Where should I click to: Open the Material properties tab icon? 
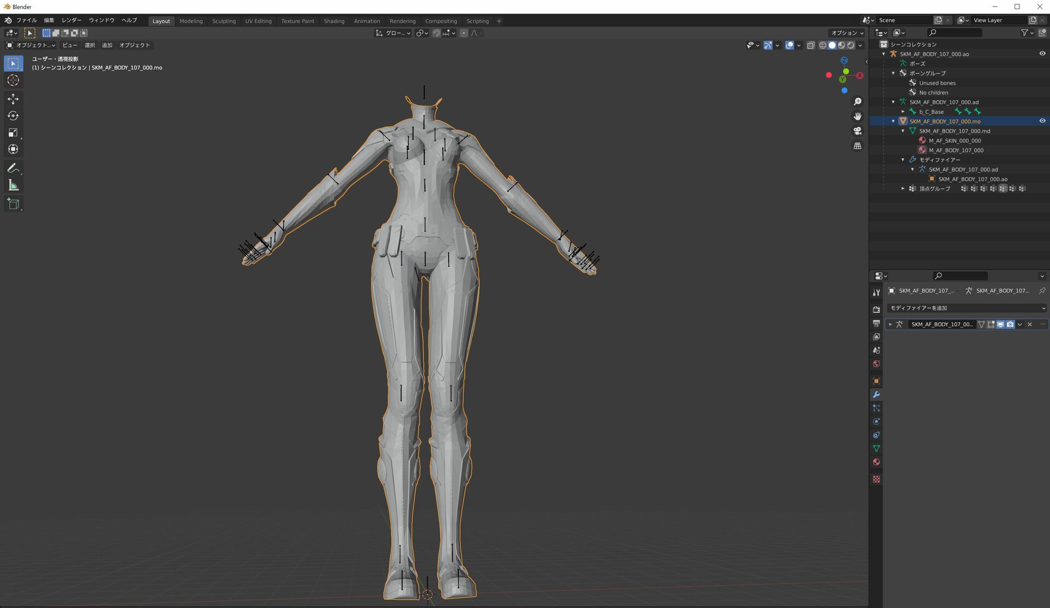(x=876, y=462)
